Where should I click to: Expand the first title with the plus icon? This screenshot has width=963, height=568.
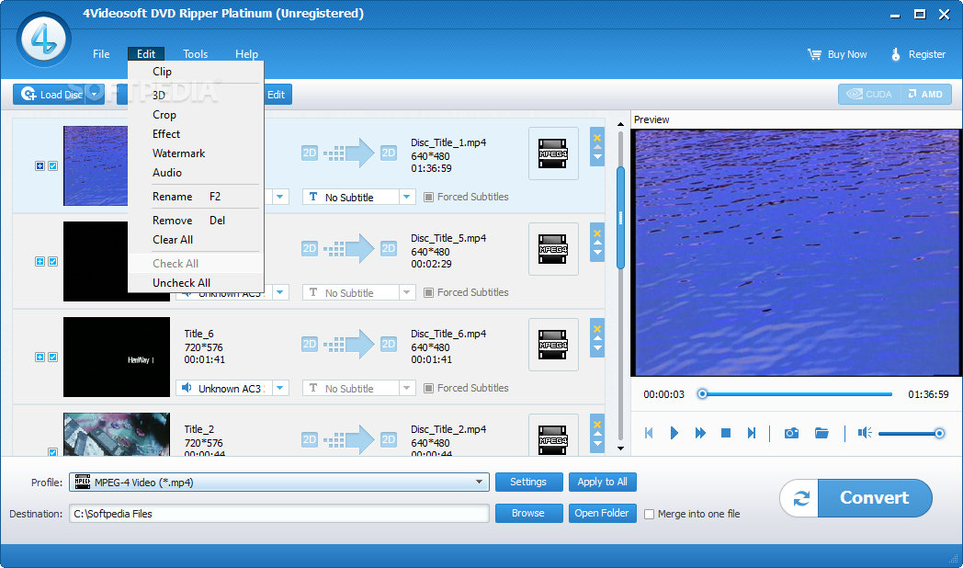click(x=40, y=165)
